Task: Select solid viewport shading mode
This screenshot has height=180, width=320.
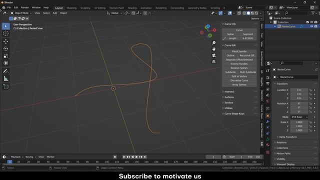Action: point(248,13)
